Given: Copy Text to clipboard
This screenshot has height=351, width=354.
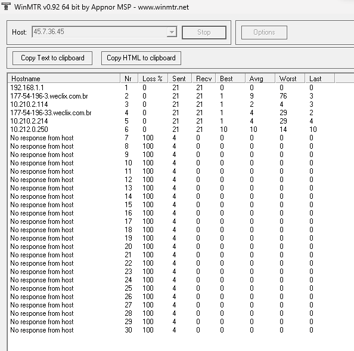Looking at the screenshot, I should point(52,58).
